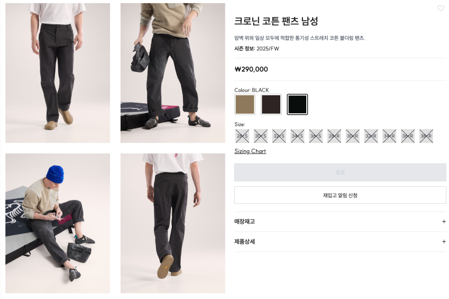Image resolution: width=449 pixels, height=299 pixels.
Task: Open back view pants photo
Action: pyautogui.click(x=172, y=223)
